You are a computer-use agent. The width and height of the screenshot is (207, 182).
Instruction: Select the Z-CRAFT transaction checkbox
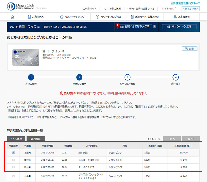pos(13,167)
